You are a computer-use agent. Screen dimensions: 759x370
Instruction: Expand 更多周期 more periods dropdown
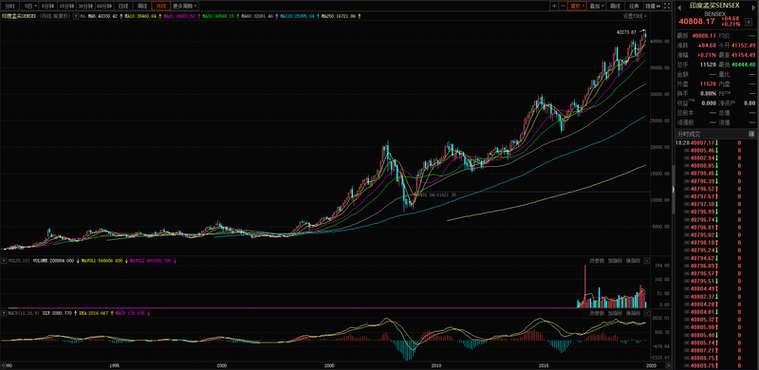coord(185,6)
